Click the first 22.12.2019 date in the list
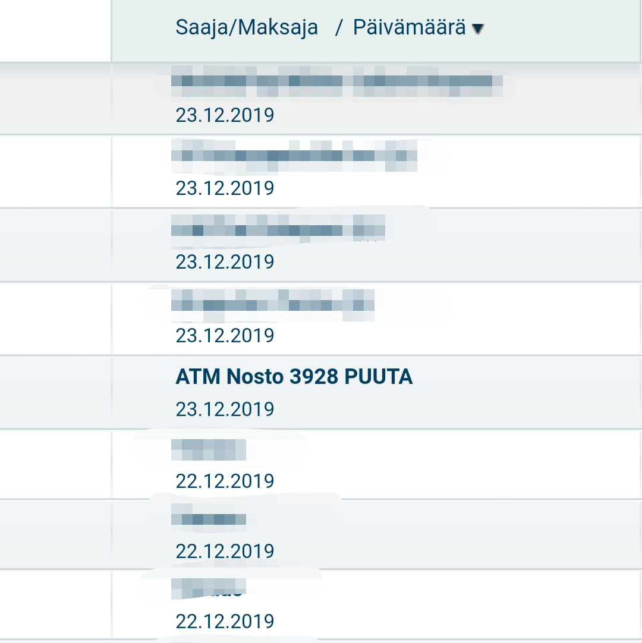The image size is (642, 643). 225,481
